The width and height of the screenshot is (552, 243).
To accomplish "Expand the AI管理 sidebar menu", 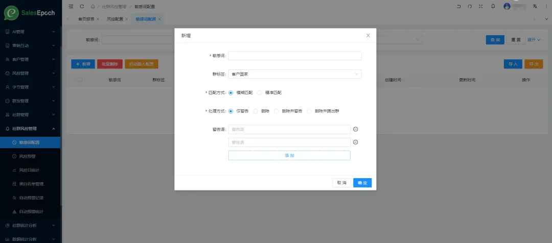I will pos(30,32).
